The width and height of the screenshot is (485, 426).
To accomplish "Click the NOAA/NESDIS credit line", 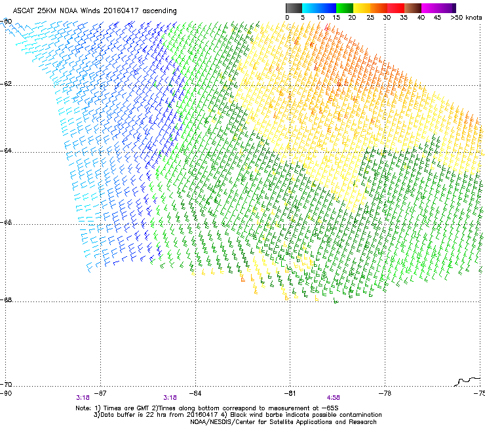I will [x=283, y=422].
